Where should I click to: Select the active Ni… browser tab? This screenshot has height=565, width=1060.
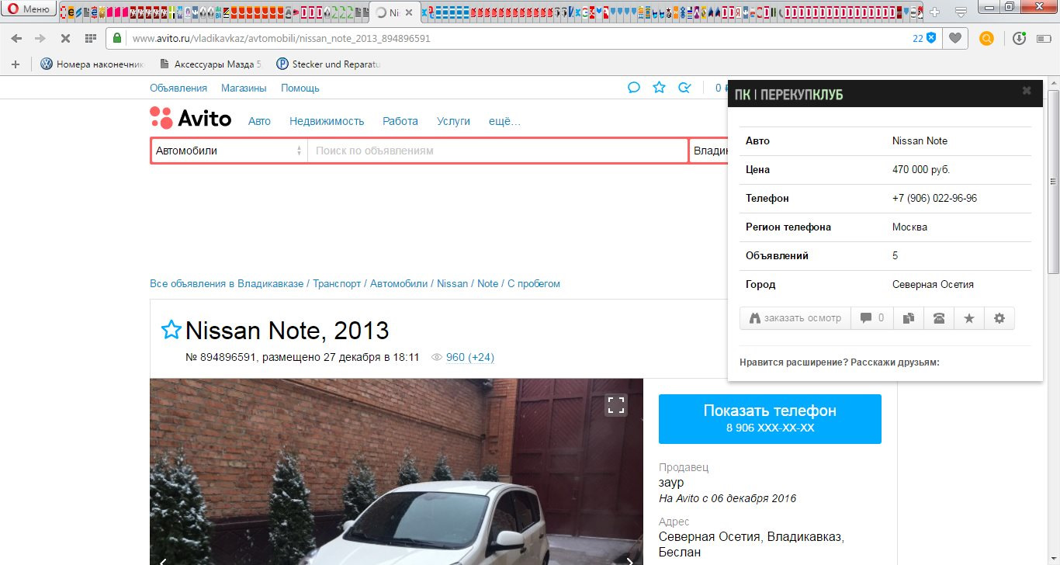(394, 12)
